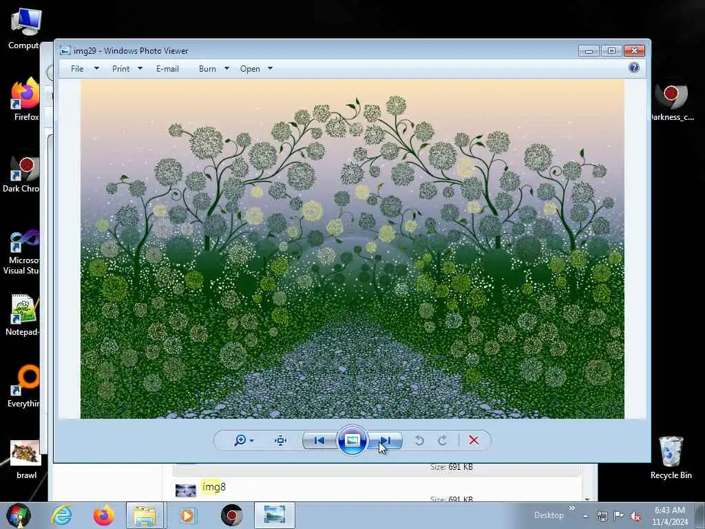The image size is (705, 529).
Task: Launch Firefox from the taskbar
Action: click(x=103, y=515)
